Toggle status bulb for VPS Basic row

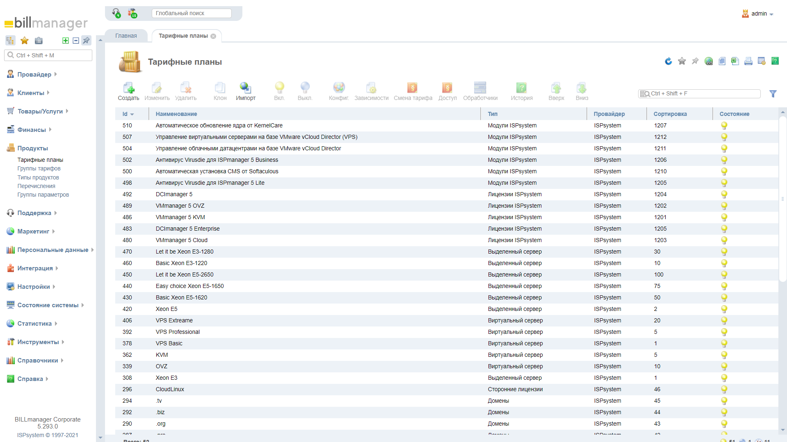pyautogui.click(x=724, y=344)
